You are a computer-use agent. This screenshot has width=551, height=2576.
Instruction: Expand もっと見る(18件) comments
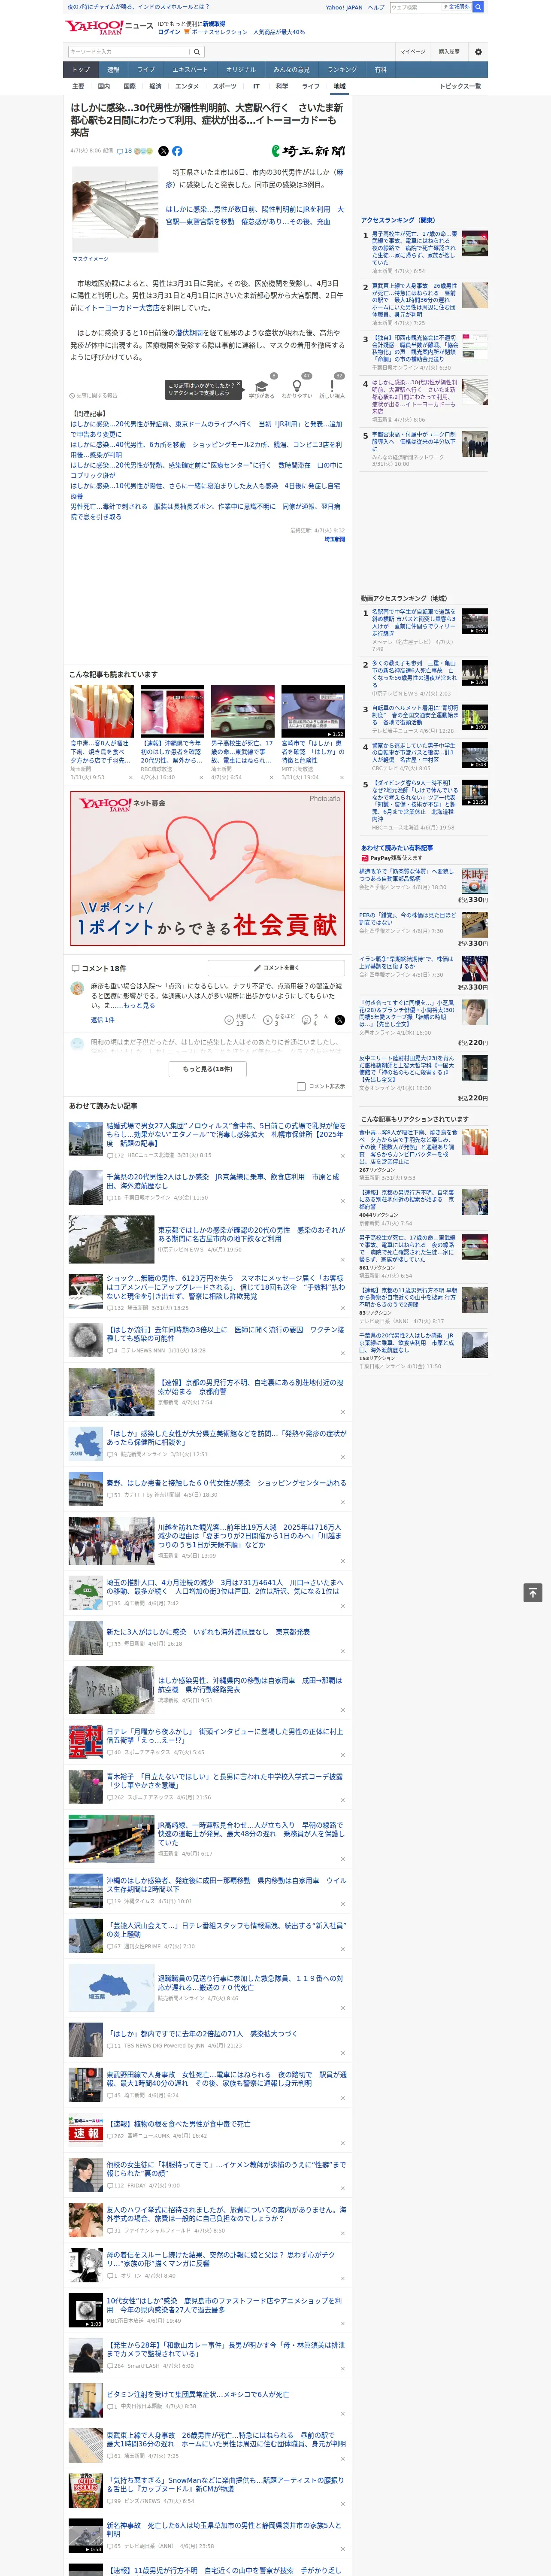[x=208, y=1068]
